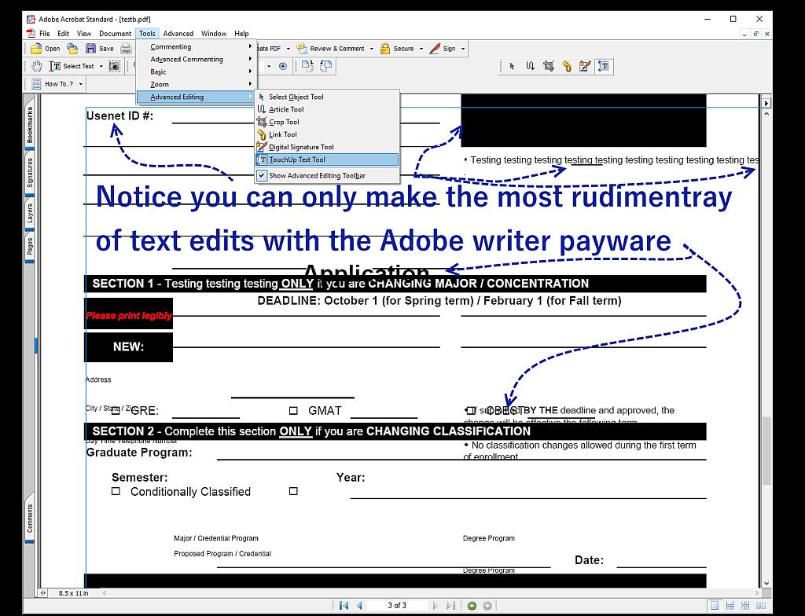Pick Link tool in floating toolbar
The width and height of the screenshot is (805, 616).
(x=567, y=66)
